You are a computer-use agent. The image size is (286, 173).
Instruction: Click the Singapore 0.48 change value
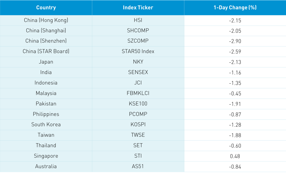(x=235, y=156)
